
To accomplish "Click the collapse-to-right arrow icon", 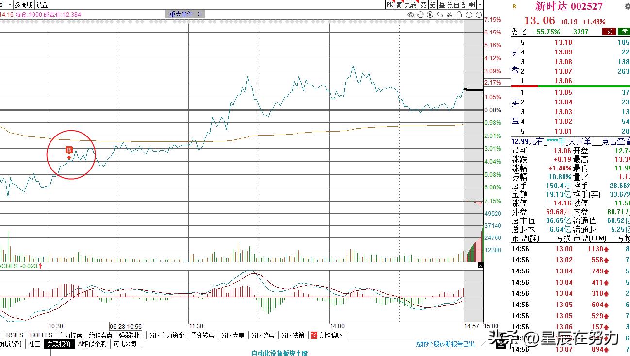I will [471, 5].
